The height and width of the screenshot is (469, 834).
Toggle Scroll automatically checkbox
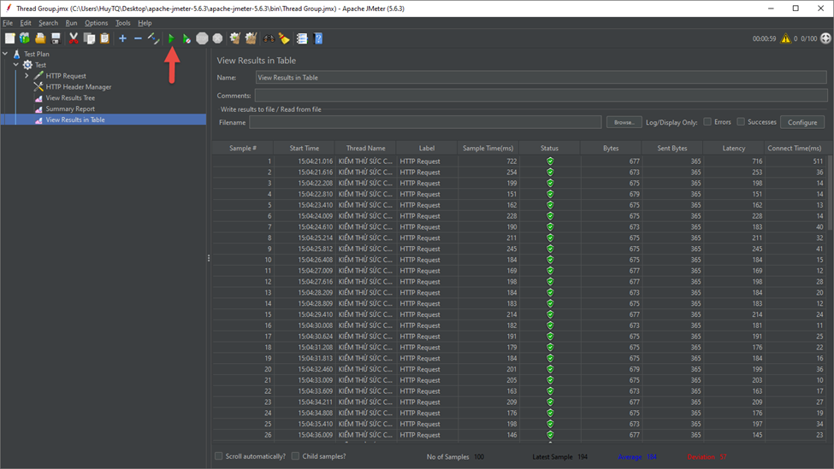click(x=219, y=456)
